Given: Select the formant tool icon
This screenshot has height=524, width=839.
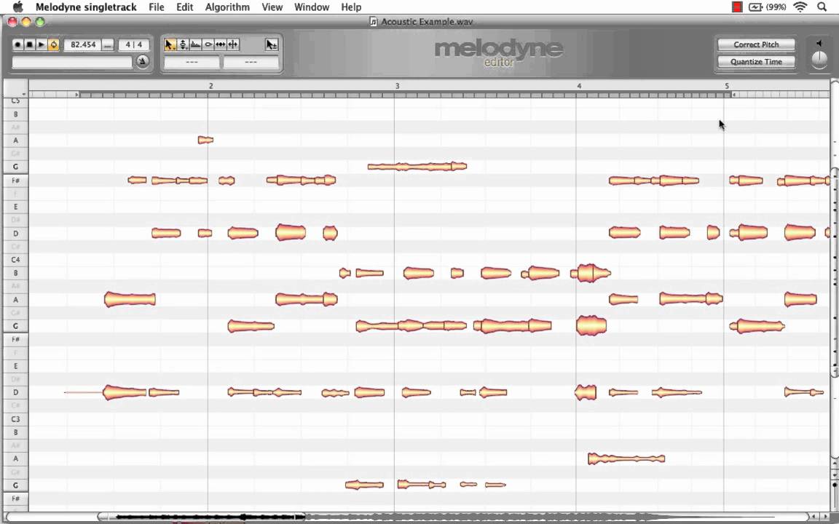Looking at the screenshot, I should tap(195, 45).
